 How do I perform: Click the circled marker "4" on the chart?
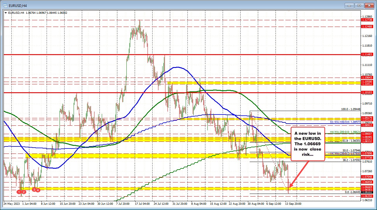(x=38, y=190)
